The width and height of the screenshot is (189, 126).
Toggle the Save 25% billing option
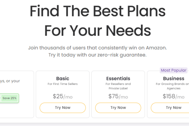tap(9, 98)
